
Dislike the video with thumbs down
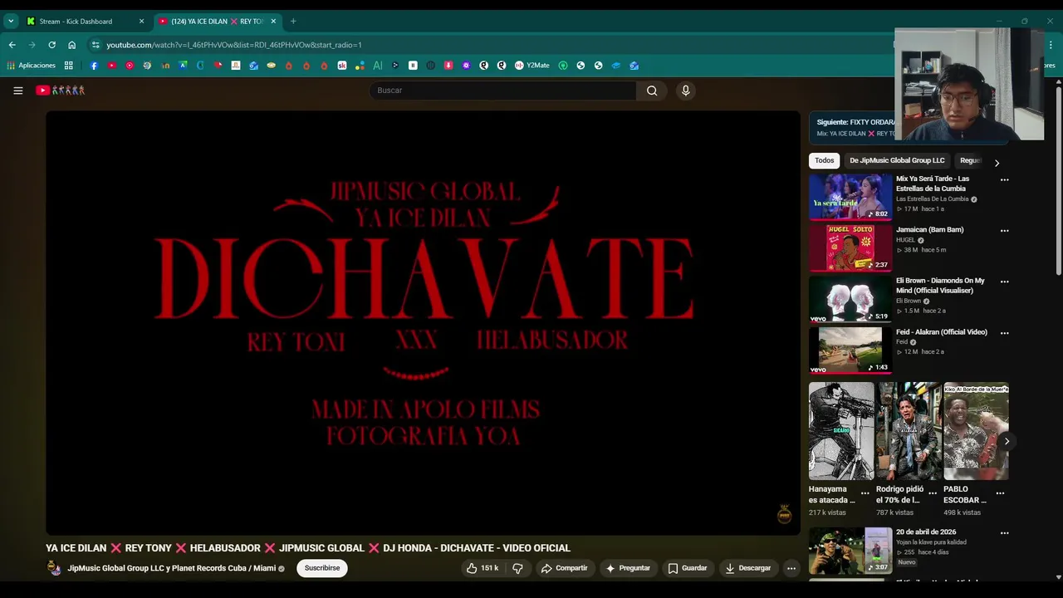pos(517,568)
